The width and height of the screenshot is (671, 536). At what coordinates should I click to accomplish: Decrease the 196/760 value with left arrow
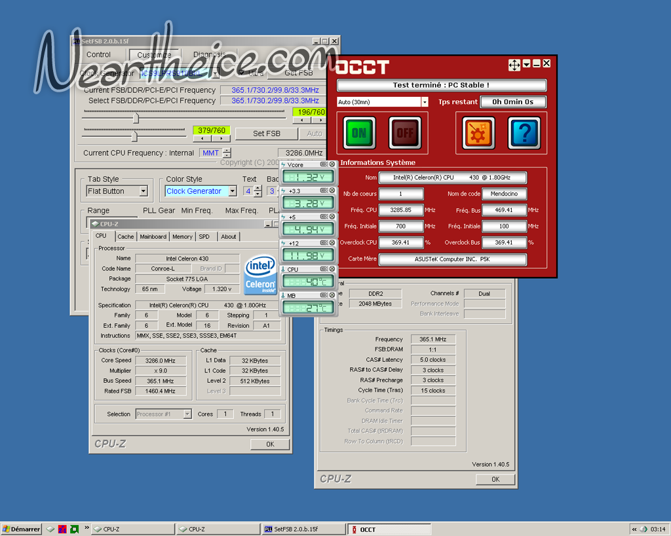301,120
